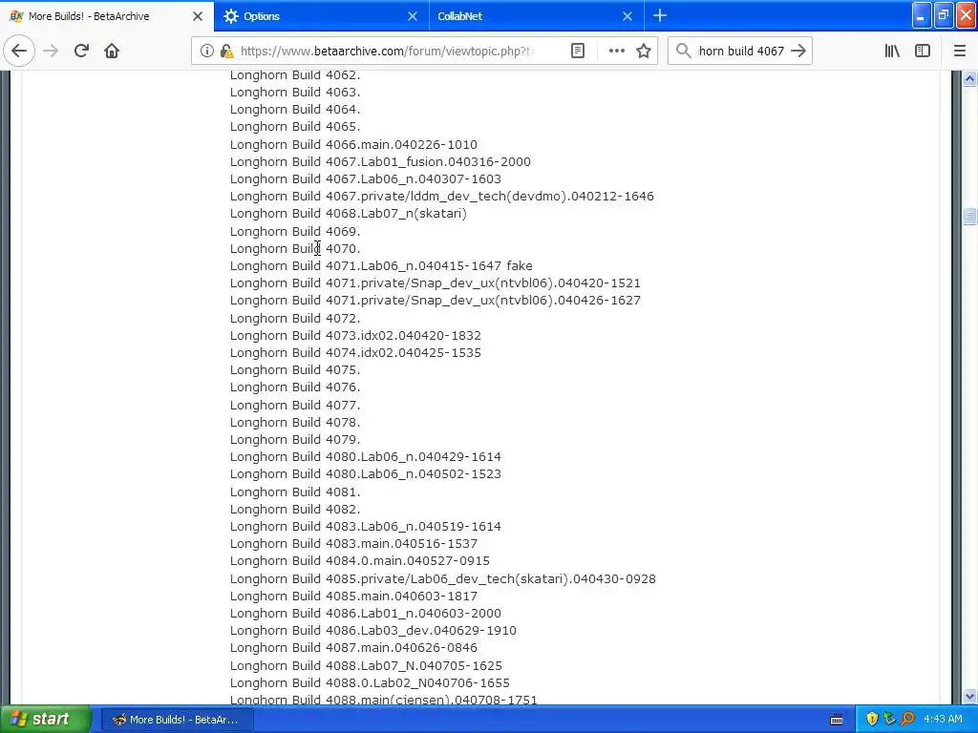Click text Longhorn Build 4080.Lab06_n.040502-1523

[x=366, y=474]
